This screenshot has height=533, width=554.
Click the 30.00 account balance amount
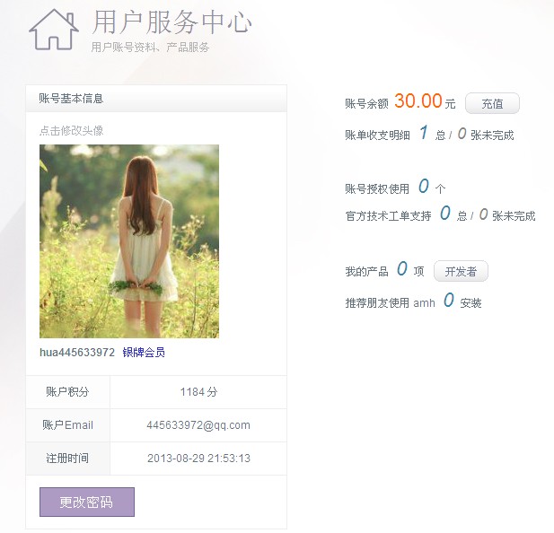[418, 101]
